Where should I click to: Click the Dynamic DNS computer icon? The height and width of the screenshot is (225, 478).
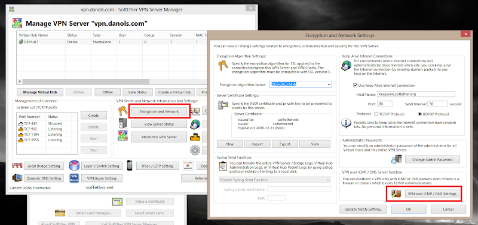click(17, 178)
